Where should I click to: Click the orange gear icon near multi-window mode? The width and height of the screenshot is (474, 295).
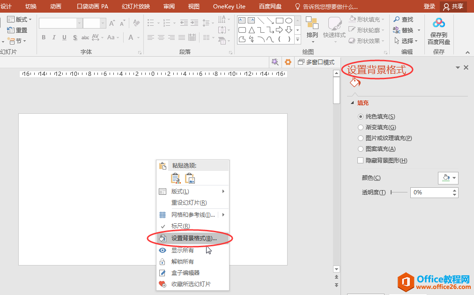click(x=288, y=62)
